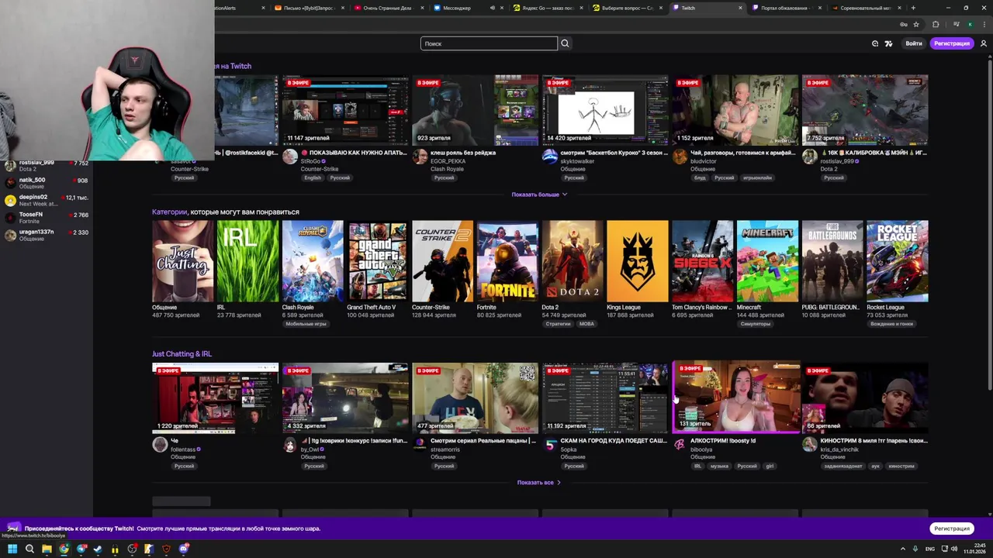This screenshot has width=993, height=558.
Task: Click the Мобильные игры tag
Action: coord(306,324)
